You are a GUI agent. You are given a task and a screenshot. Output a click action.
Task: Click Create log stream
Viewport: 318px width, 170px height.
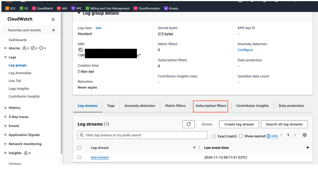239,124
